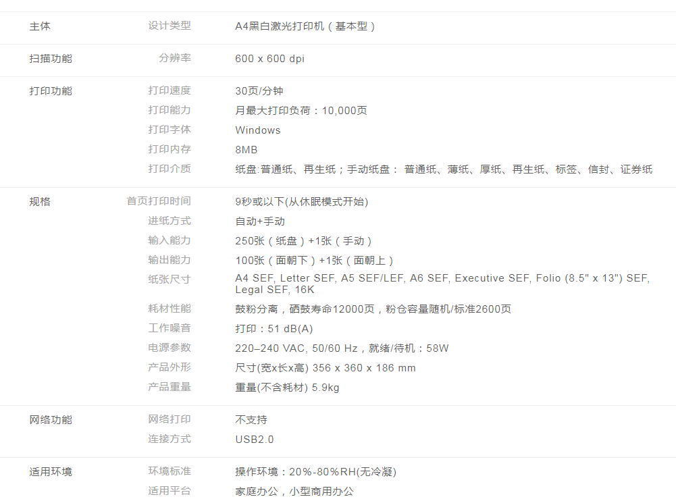Click the 自动+手动 paper feed value
Screen dimensions: 676x499
pyautogui.click(x=260, y=221)
